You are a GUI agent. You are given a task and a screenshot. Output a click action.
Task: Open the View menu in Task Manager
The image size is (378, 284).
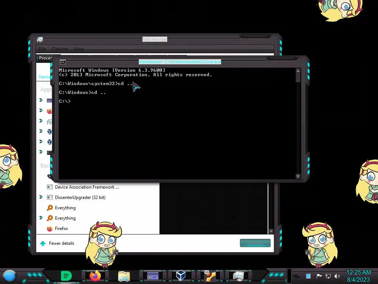[79, 49]
